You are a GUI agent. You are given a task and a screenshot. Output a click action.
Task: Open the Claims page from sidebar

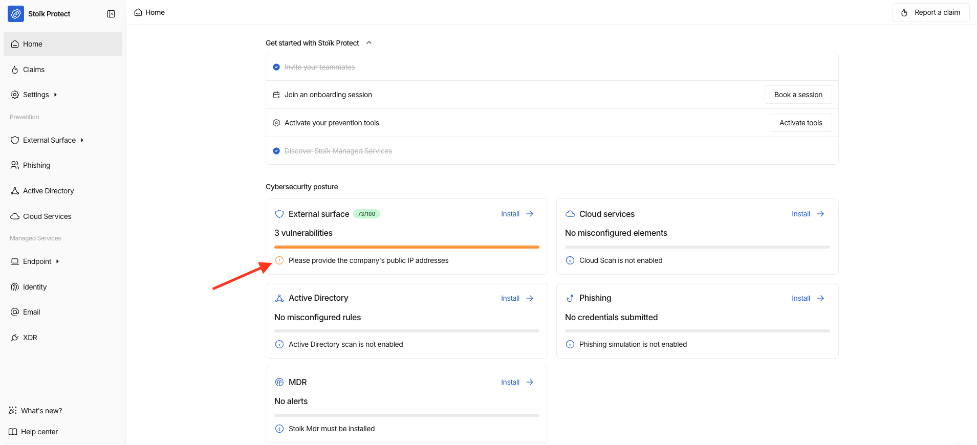34,70
